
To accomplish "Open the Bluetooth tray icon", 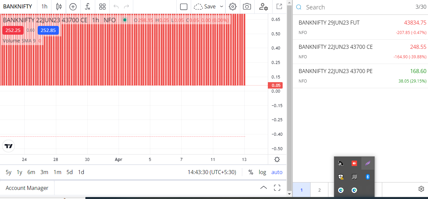I will pos(368,176).
